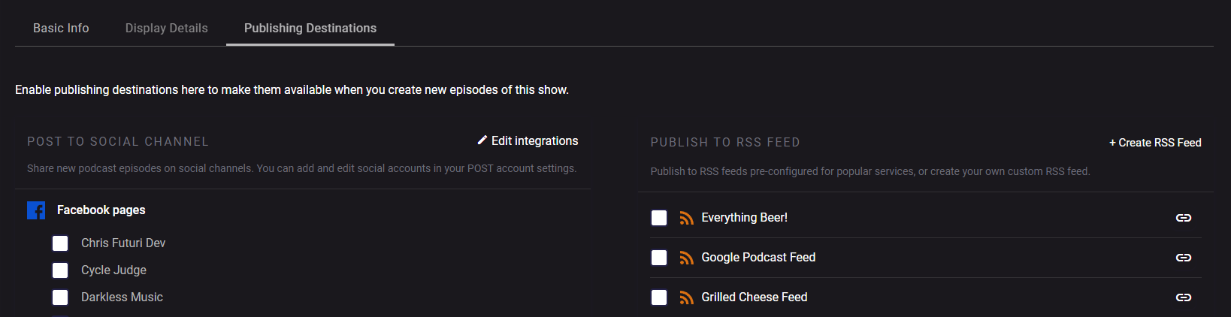The width and height of the screenshot is (1231, 317).
Task: Switch to the Basic Info tab
Action: click(x=61, y=29)
